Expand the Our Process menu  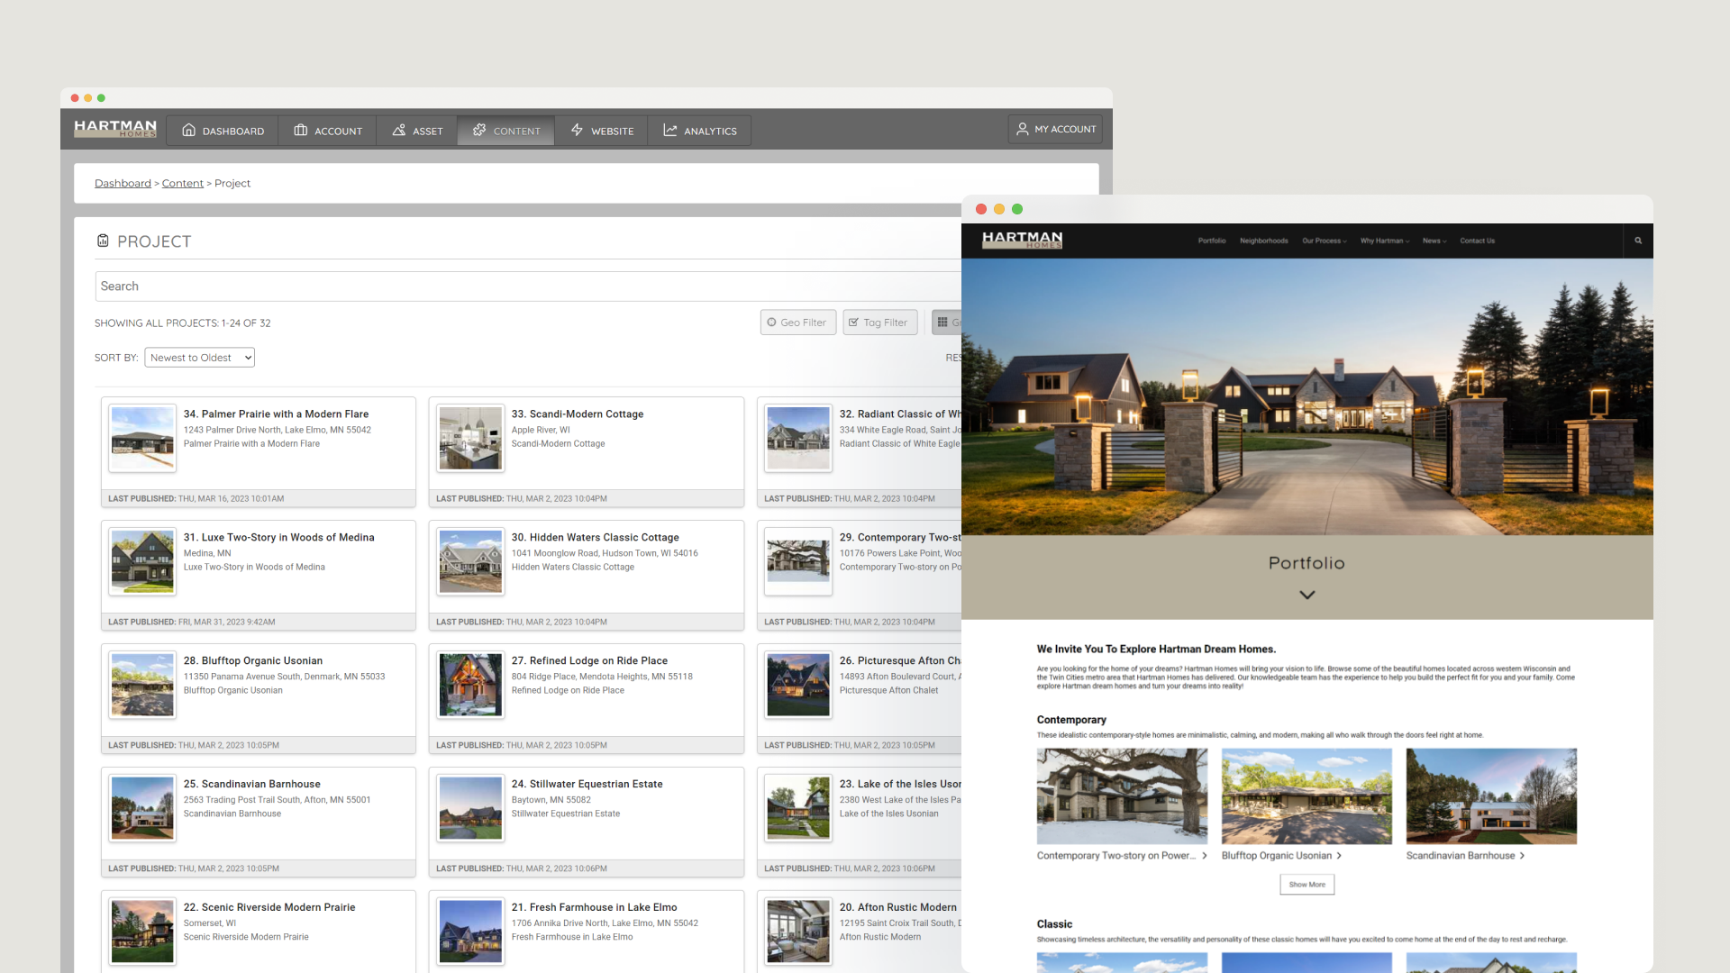click(x=1323, y=241)
